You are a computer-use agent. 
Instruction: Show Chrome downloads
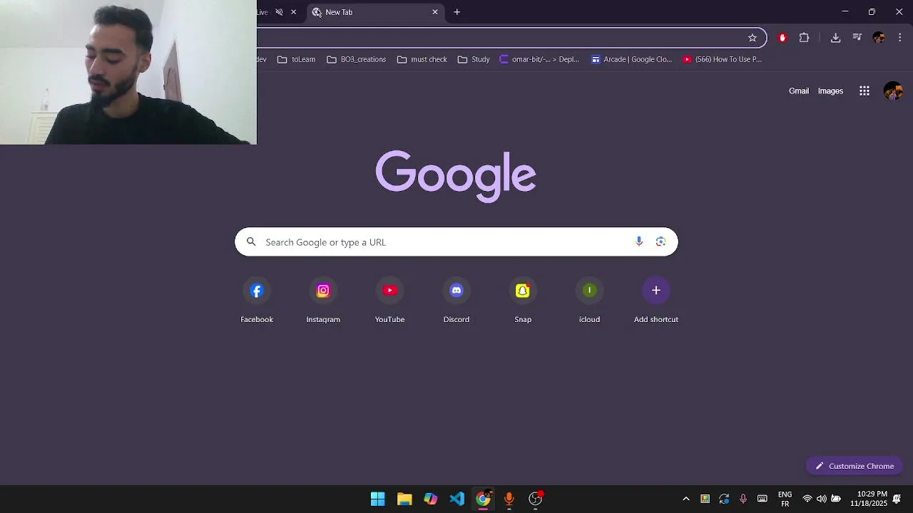tap(835, 38)
